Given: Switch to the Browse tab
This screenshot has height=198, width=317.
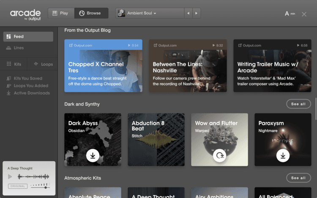Looking at the screenshot, I should pos(91,13).
